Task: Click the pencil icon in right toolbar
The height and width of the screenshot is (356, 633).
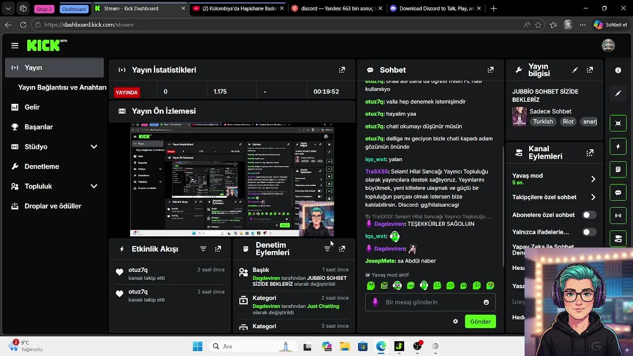Action: click(x=618, y=93)
